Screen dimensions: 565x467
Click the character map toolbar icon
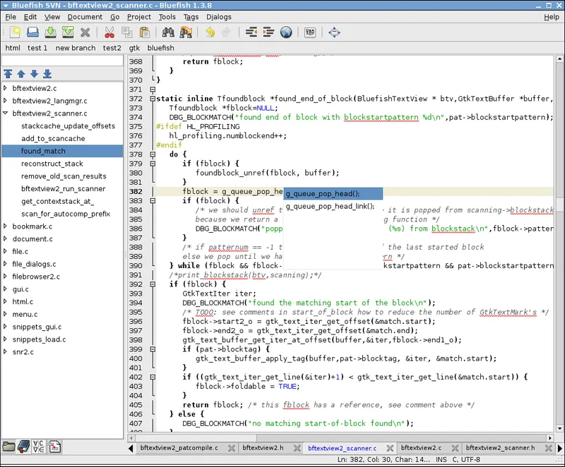[x=310, y=32]
